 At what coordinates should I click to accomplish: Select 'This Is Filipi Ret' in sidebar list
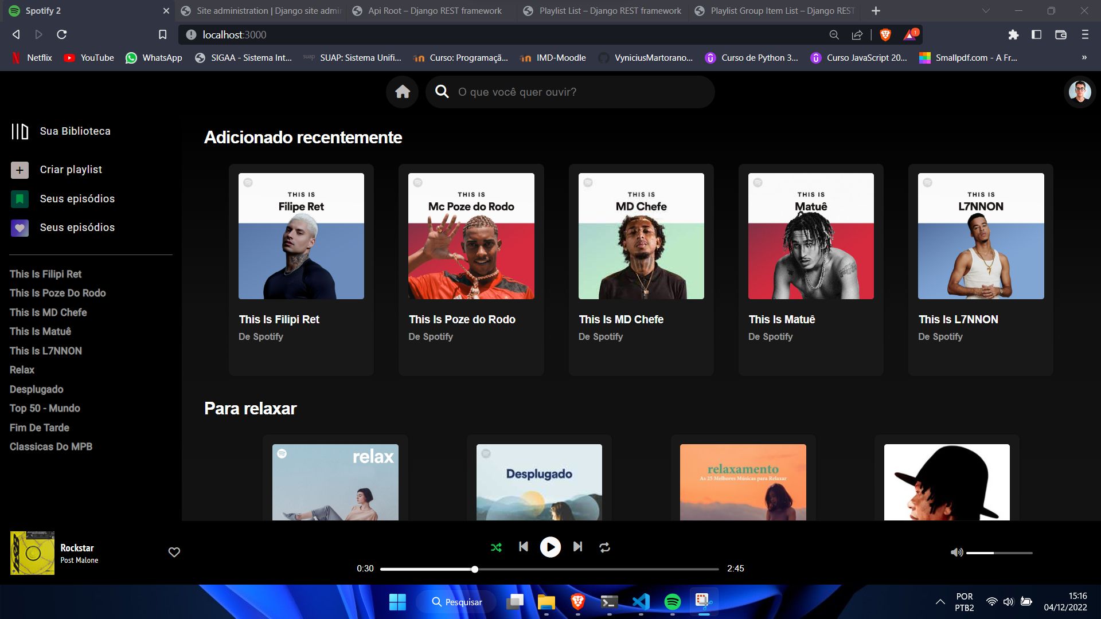point(46,274)
